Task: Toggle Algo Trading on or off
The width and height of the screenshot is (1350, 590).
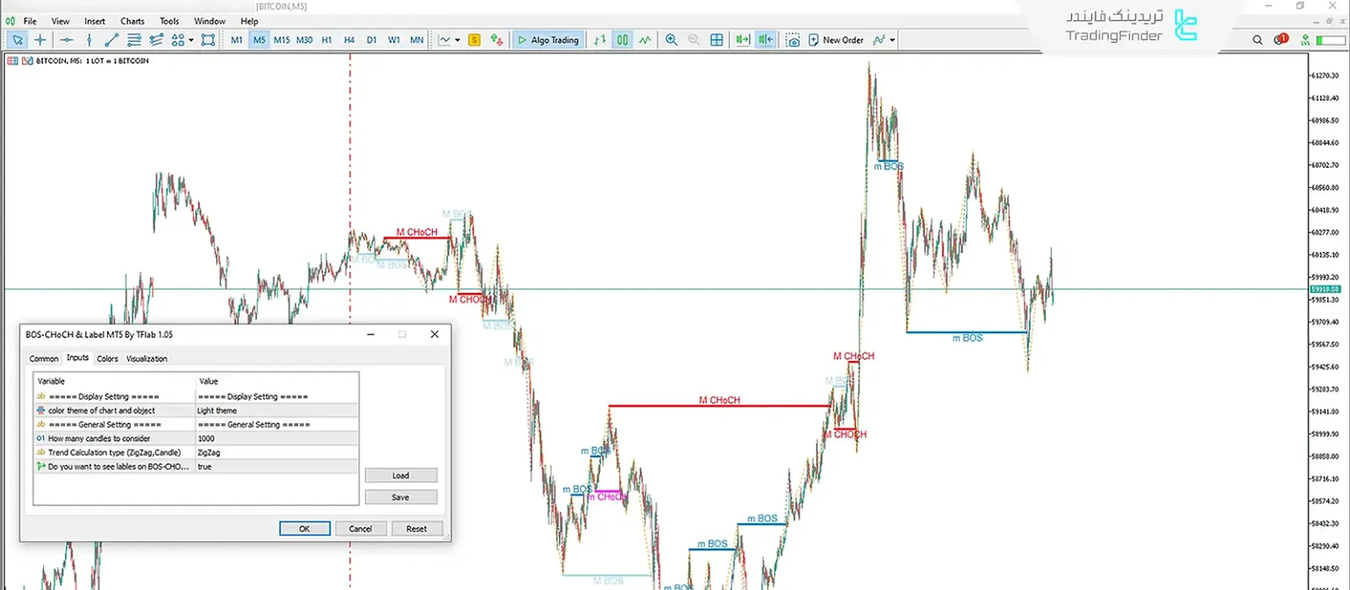Action: click(x=548, y=40)
